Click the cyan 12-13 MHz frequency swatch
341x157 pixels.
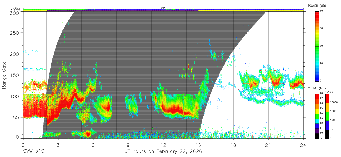pos(317,121)
